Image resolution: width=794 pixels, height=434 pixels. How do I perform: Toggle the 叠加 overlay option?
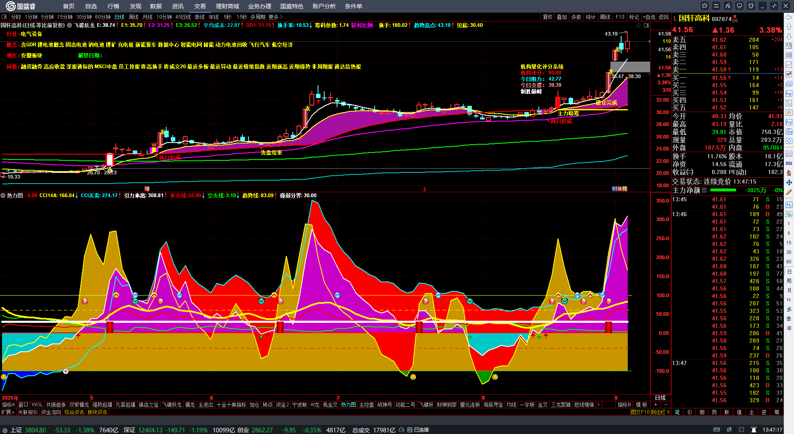[x=562, y=17]
